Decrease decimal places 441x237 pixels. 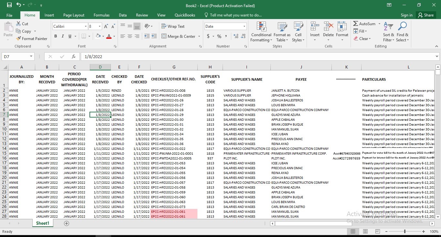point(243,36)
